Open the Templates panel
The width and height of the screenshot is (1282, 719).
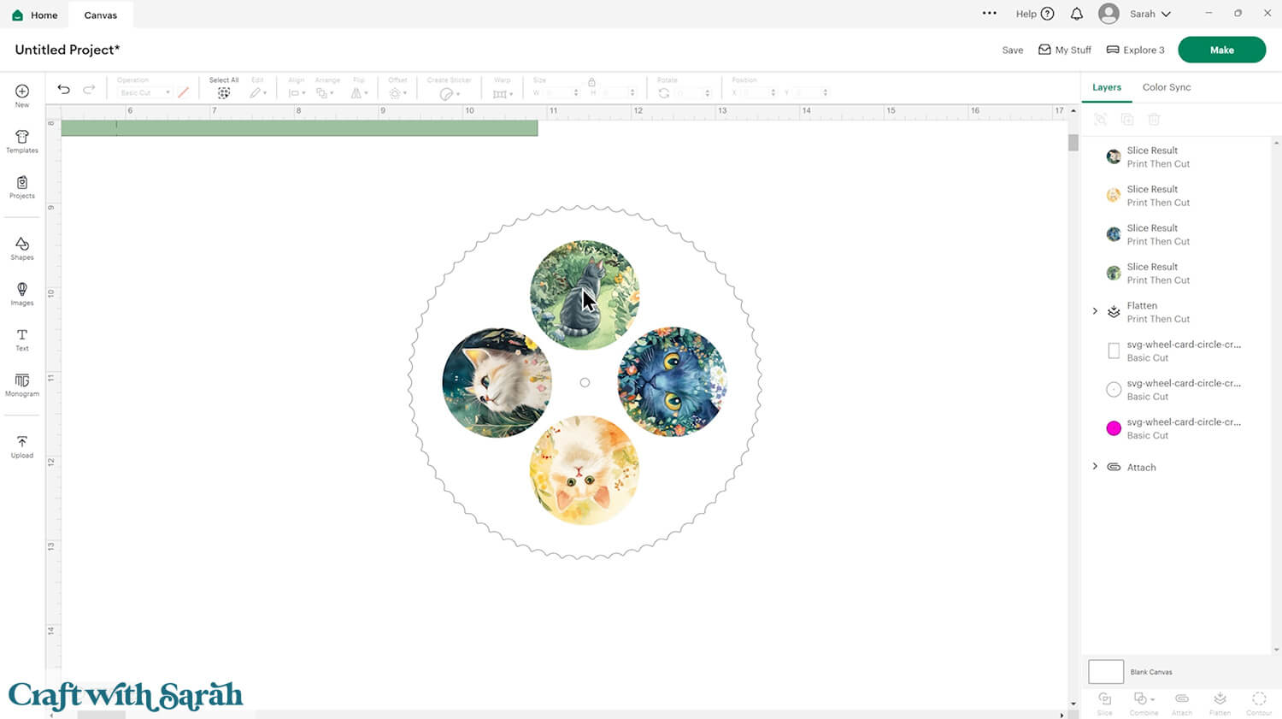(x=22, y=141)
